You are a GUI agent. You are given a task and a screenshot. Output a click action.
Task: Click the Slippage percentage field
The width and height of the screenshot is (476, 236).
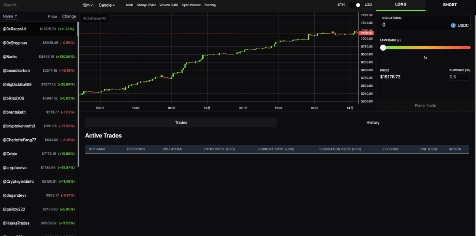tap(459, 77)
